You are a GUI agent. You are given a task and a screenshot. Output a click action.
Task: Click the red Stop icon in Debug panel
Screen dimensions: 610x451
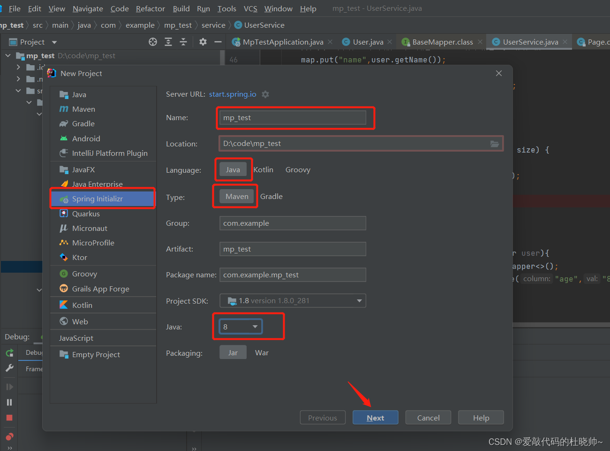pos(9,418)
